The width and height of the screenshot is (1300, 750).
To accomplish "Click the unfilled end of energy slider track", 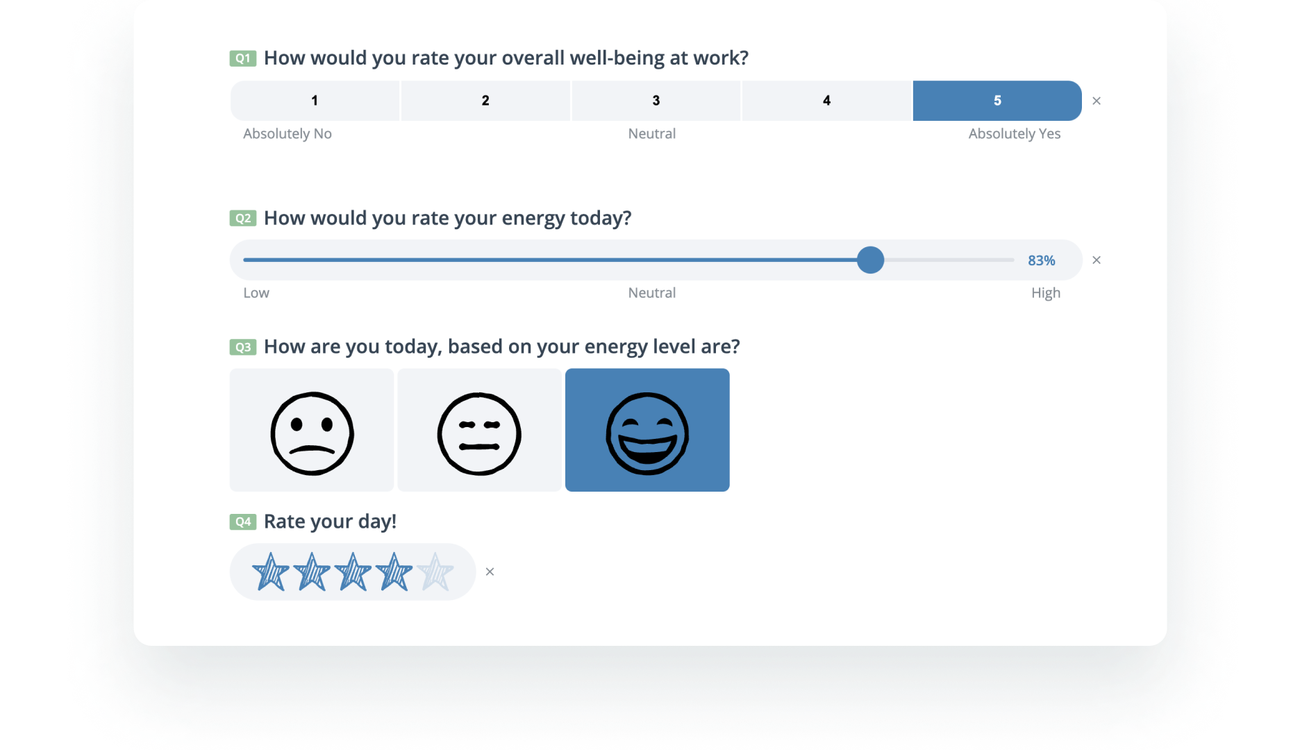I will tap(972, 260).
